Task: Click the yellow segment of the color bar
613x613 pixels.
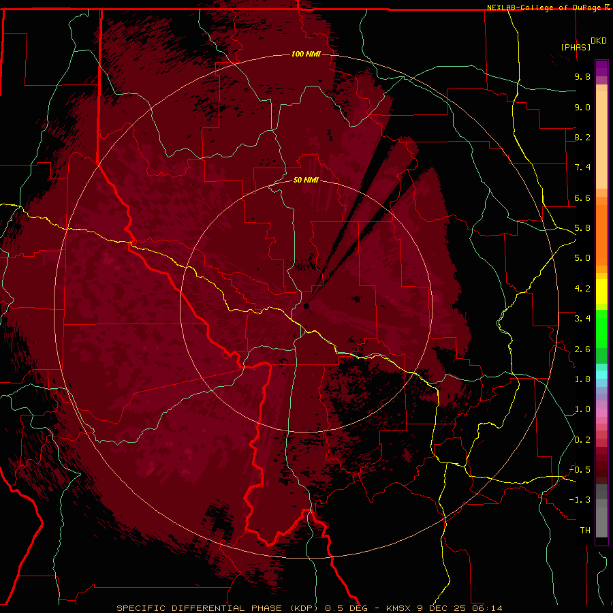Action: pyautogui.click(x=601, y=292)
